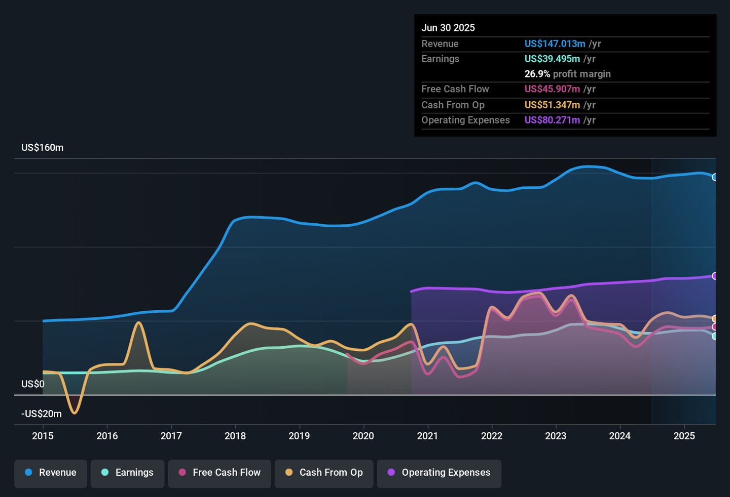
Task: Click the US$160m y-axis label
Action: [x=43, y=148]
